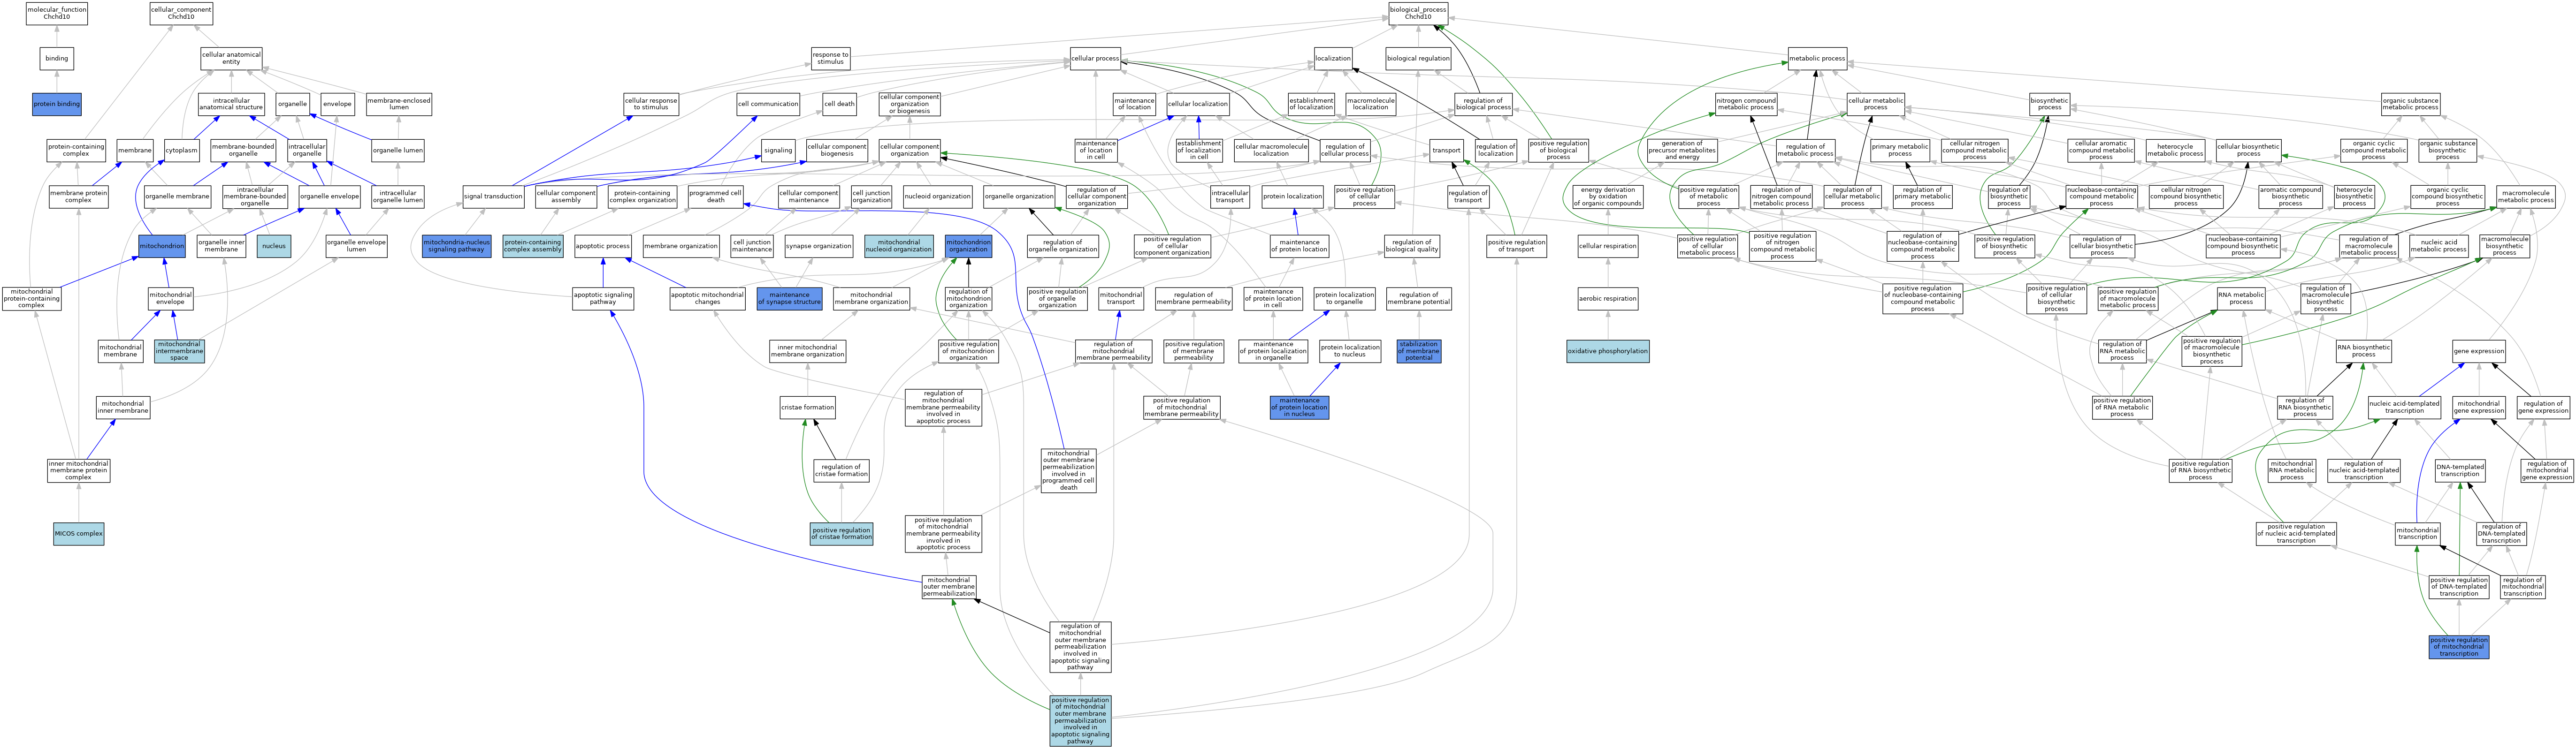Select 'positive regulation of cristae formation' node
The width and height of the screenshot is (2576, 749).
click(841, 534)
